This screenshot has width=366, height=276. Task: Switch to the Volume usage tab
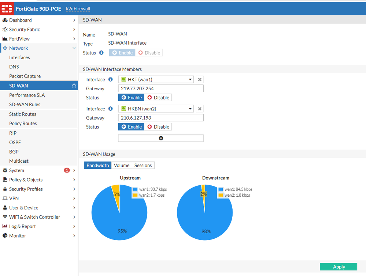pos(122,165)
